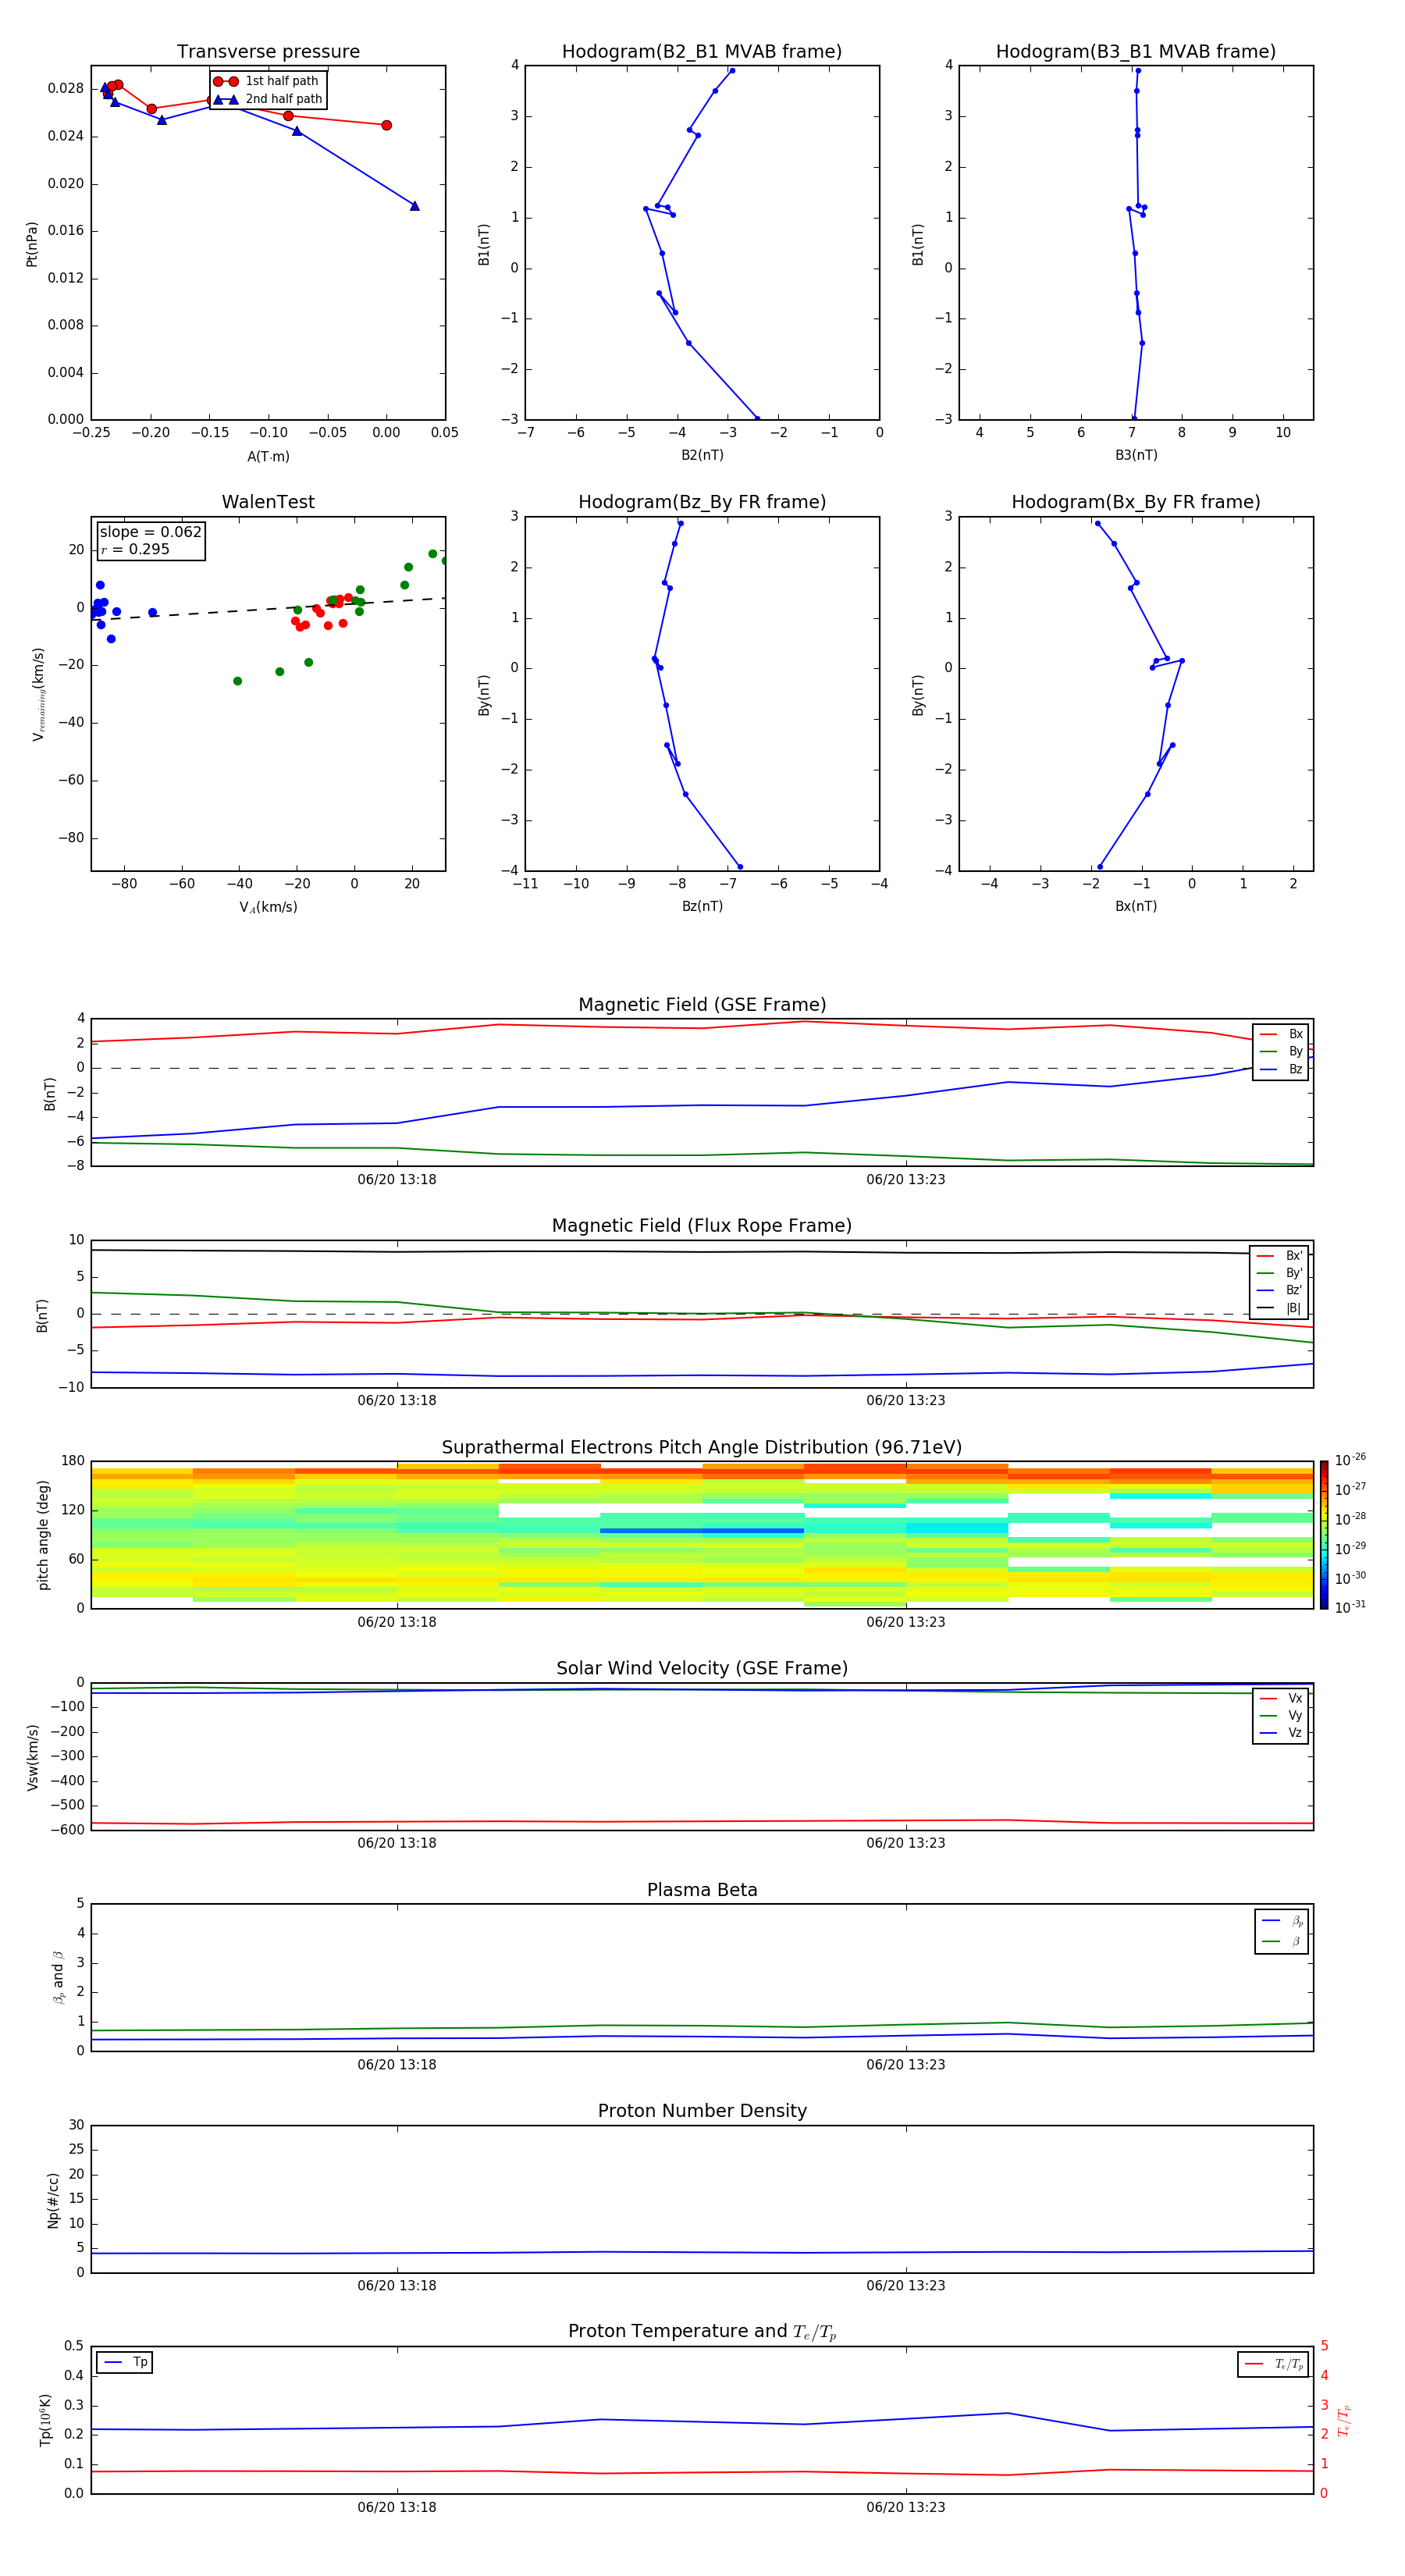
Task: Click the '10^-31' colorbar label
Action: tap(1350, 1607)
